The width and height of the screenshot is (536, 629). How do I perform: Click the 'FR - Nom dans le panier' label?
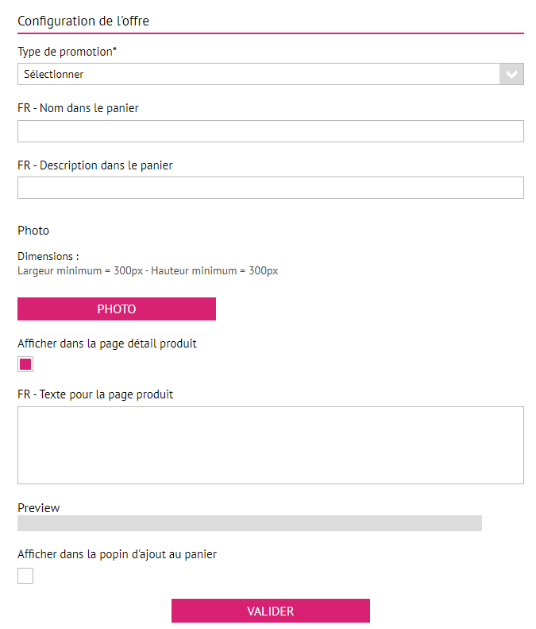pos(78,108)
